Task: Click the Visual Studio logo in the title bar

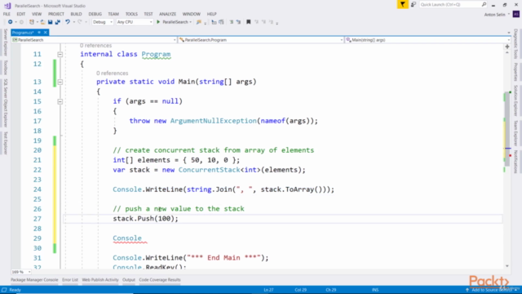Action: 7,6
